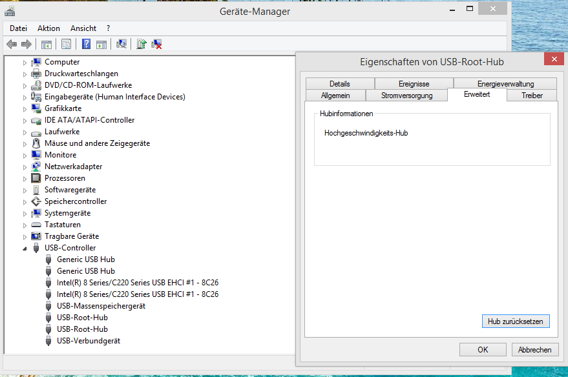Switch to the Details tab
The width and height of the screenshot is (568, 377).
tap(340, 83)
